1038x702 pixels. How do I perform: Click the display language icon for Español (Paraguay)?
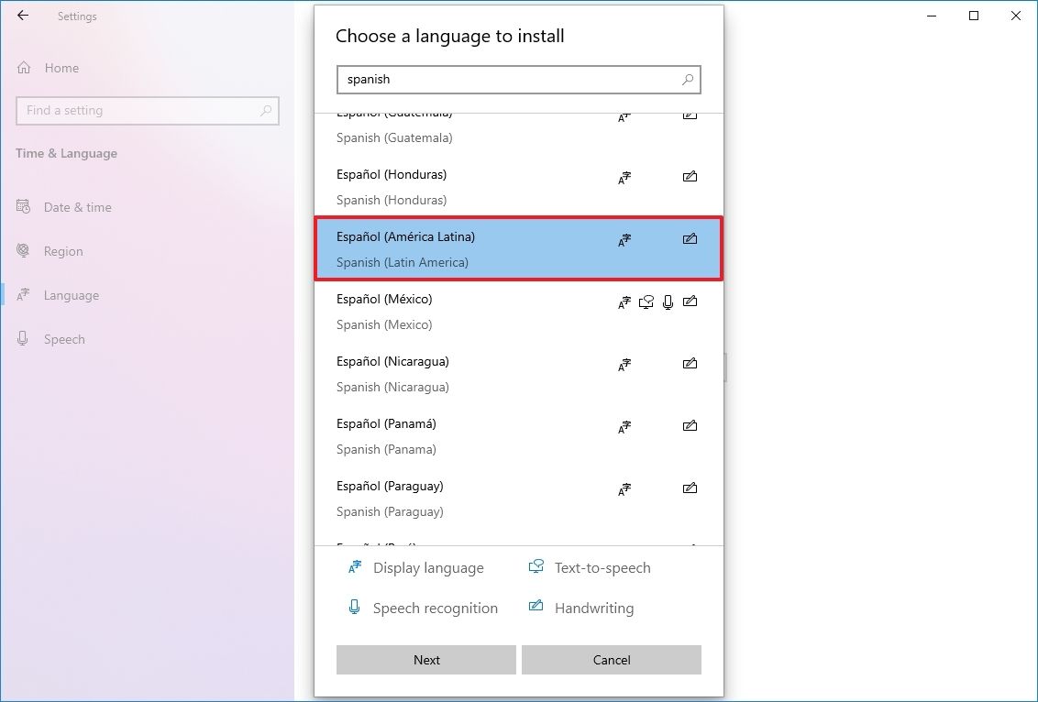tap(624, 488)
